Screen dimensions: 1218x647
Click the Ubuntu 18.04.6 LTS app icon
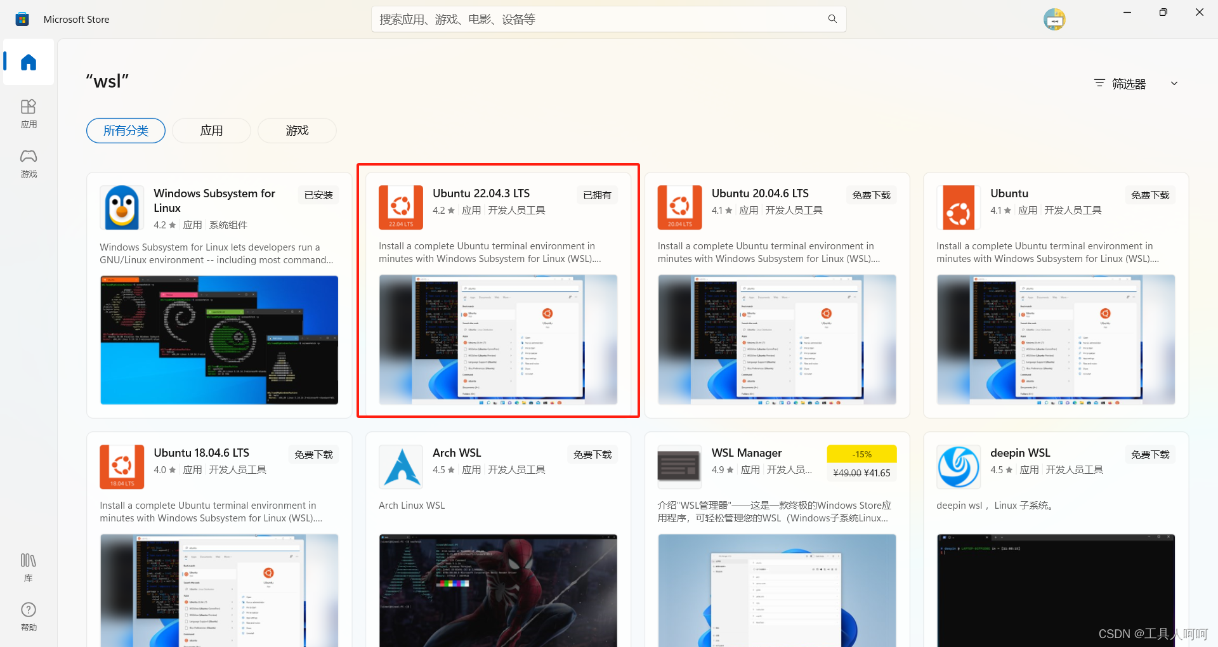point(122,467)
